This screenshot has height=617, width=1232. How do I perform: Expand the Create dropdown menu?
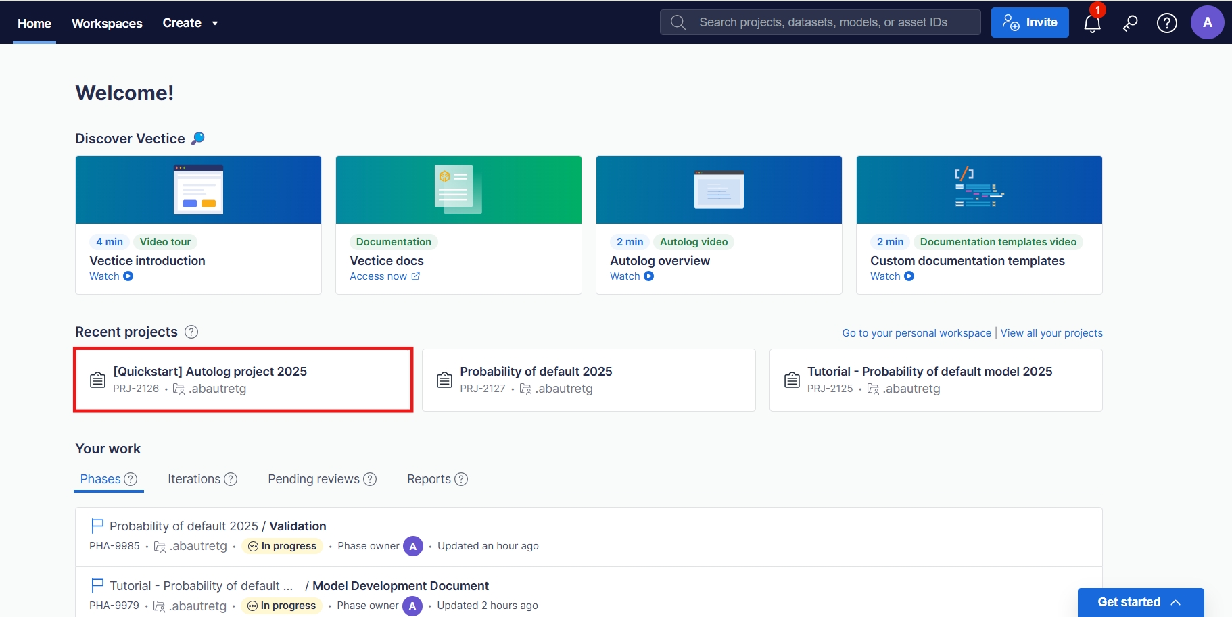[190, 23]
